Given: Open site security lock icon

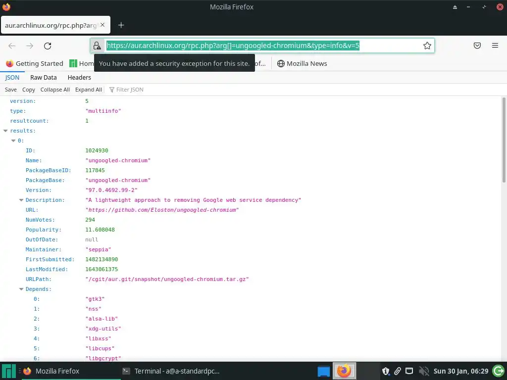Looking at the screenshot, I should point(97,46).
